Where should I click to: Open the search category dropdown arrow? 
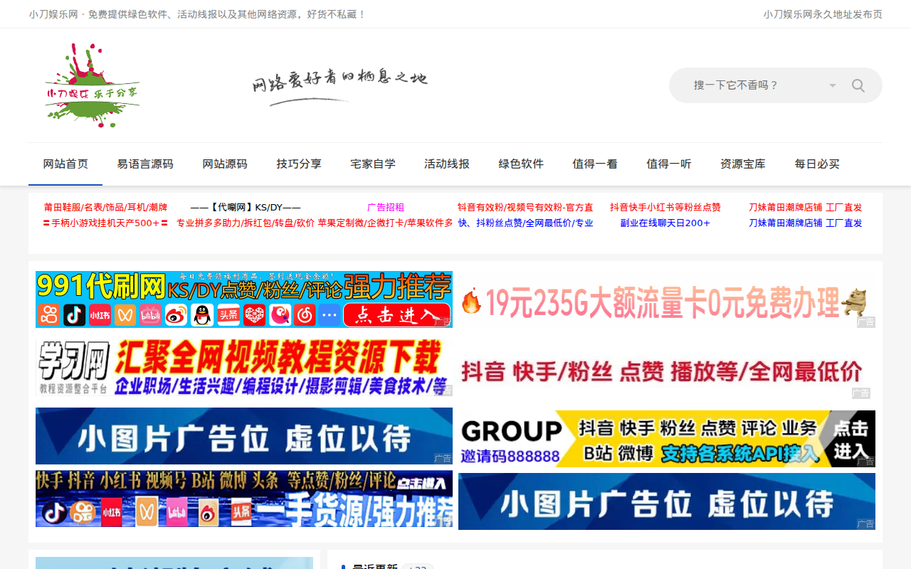point(831,85)
